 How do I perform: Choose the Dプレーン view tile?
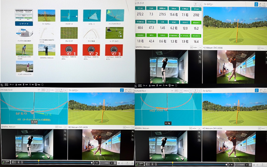click(91, 17)
